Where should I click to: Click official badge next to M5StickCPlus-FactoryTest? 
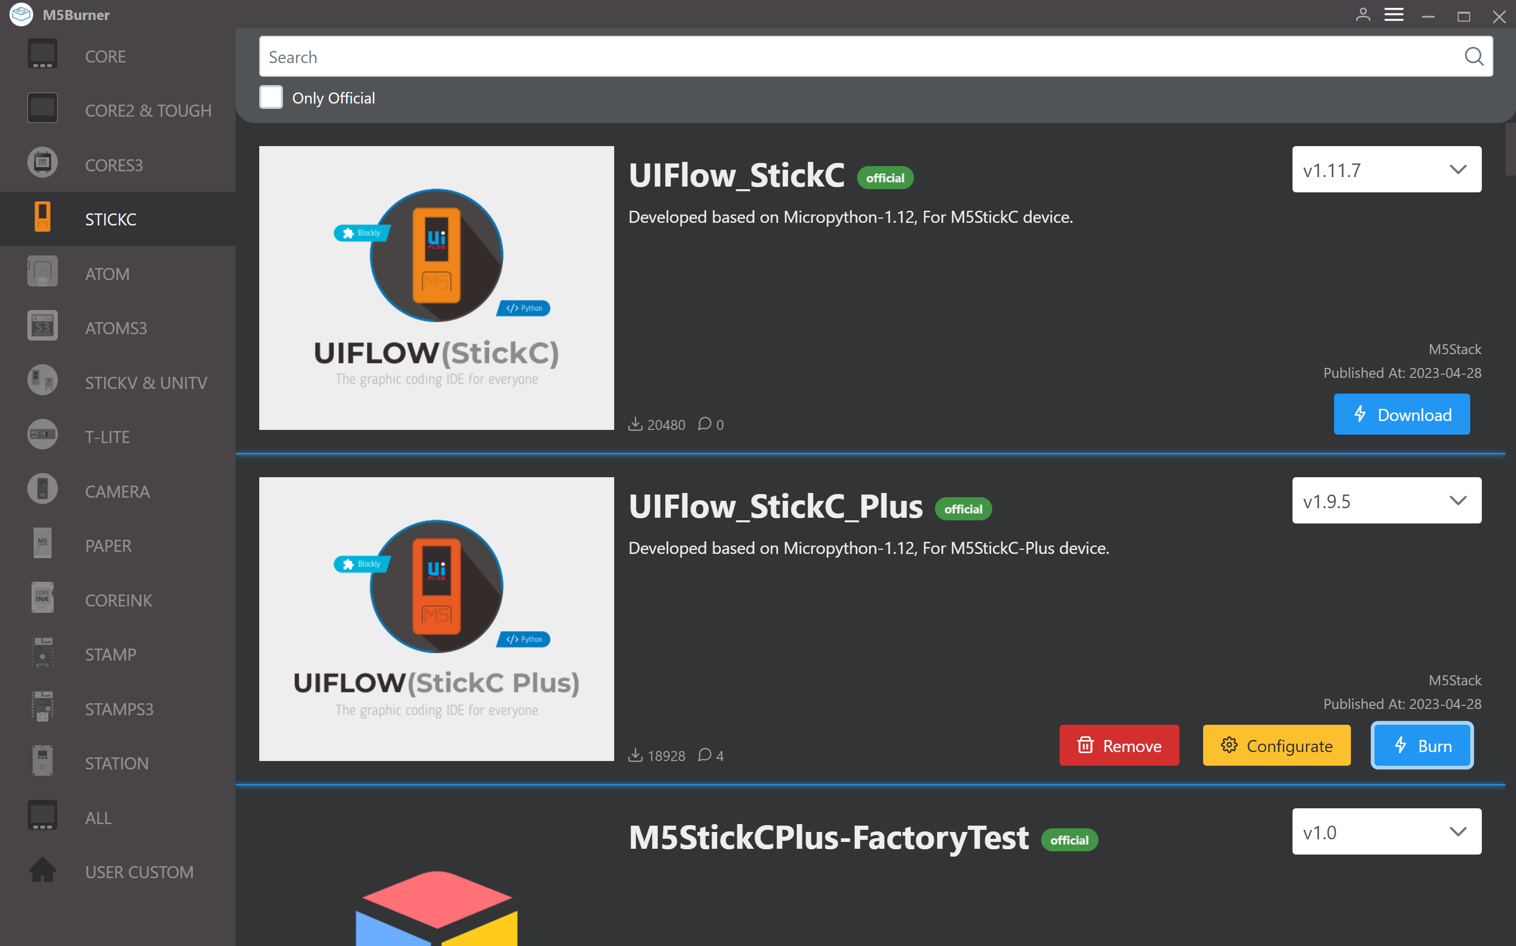point(1069,840)
